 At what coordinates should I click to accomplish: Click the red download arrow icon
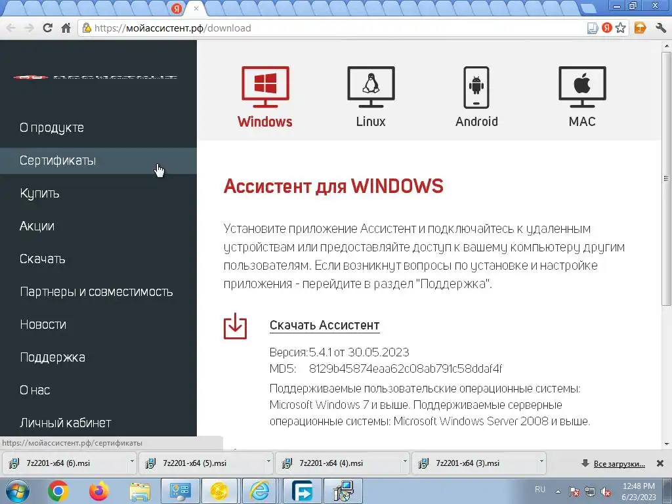(236, 326)
